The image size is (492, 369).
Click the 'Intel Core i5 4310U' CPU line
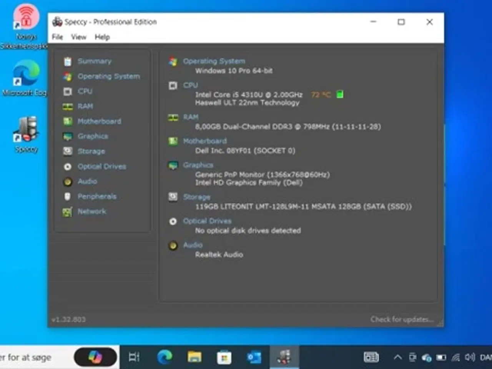[x=249, y=95]
